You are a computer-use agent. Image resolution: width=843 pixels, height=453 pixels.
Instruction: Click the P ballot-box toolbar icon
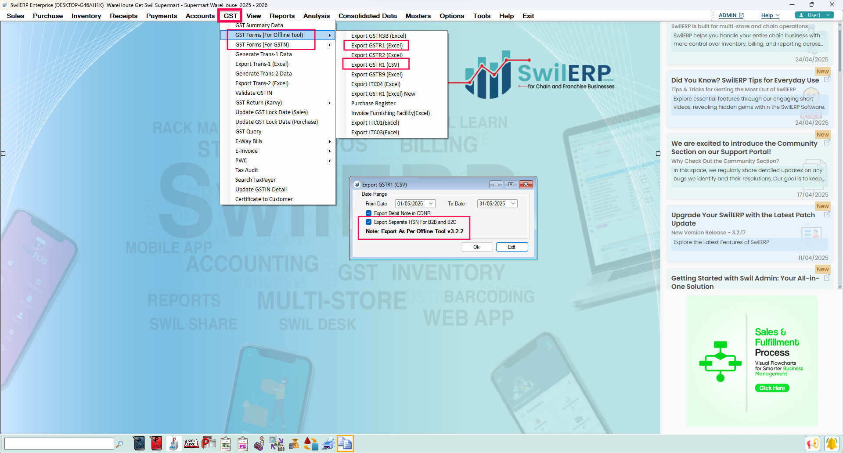click(x=174, y=444)
